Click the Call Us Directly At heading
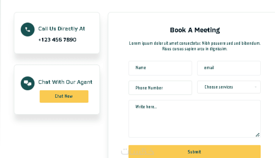 [62, 29]
